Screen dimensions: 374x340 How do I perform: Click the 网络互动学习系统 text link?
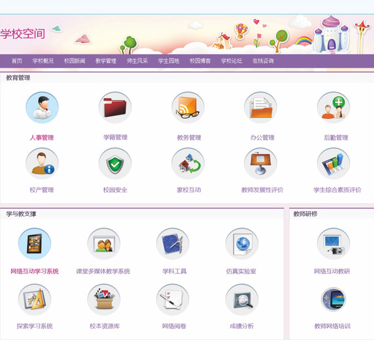coord(34,271)
